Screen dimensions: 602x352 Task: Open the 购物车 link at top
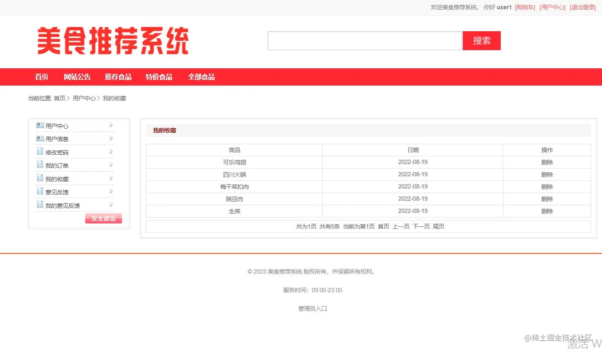[525, 7]
